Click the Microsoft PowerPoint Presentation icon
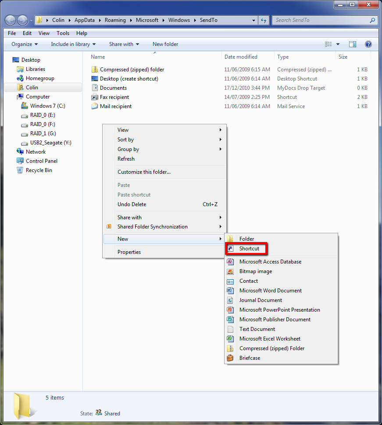This screenshot has height=425, width=382. click(230, 309)
